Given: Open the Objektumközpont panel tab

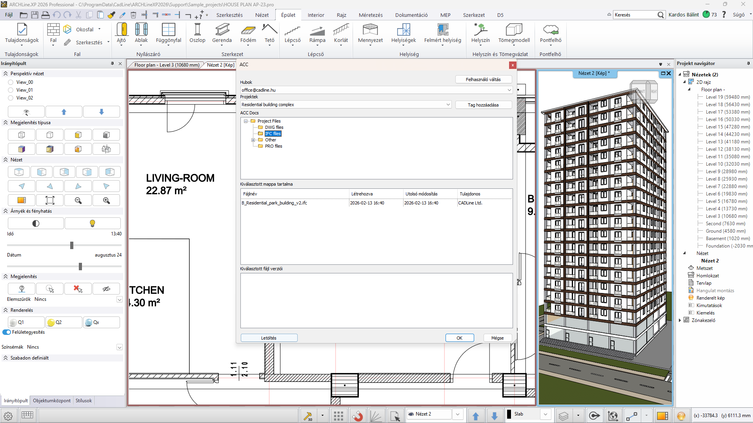Looking at the screenshot, I should point(52,401).
